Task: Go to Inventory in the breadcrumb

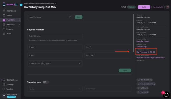Action: click(27, 4)
